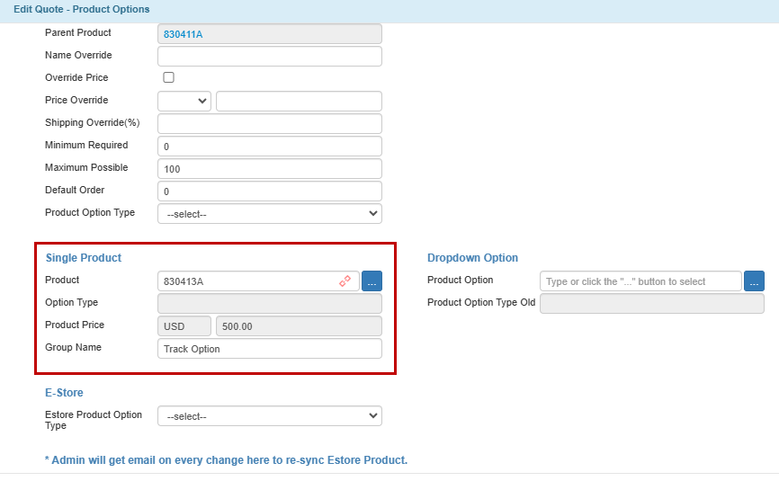Click the Dropdown Option section heading

point(472,258)
